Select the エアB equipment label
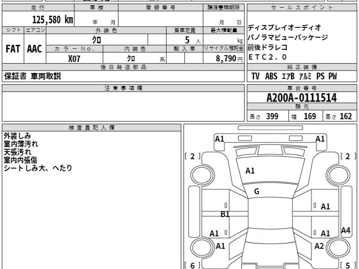 tap(288, 77)
